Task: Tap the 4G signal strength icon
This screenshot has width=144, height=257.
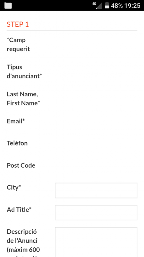Action: tap(97, 5)
